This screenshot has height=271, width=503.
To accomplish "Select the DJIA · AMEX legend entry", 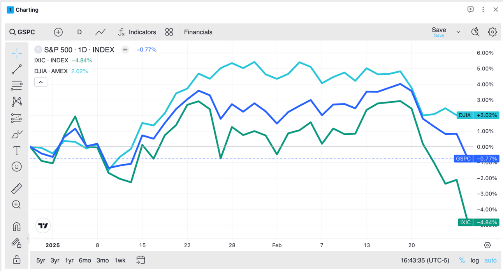I will click(51, 71).
